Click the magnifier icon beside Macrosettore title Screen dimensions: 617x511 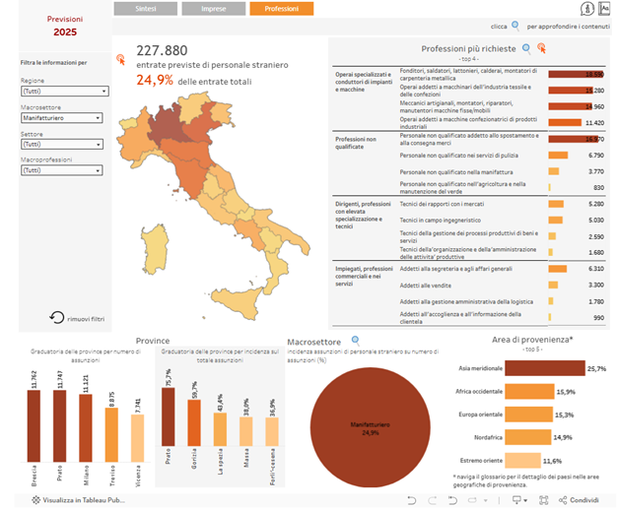click(356, 340)
